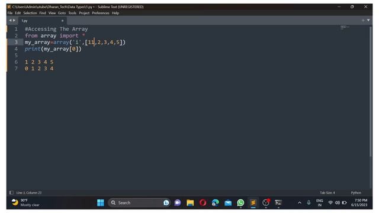Click the Line 3, Column 23 status text
This screenshot has height=213, width=379.
pos(29,193)
